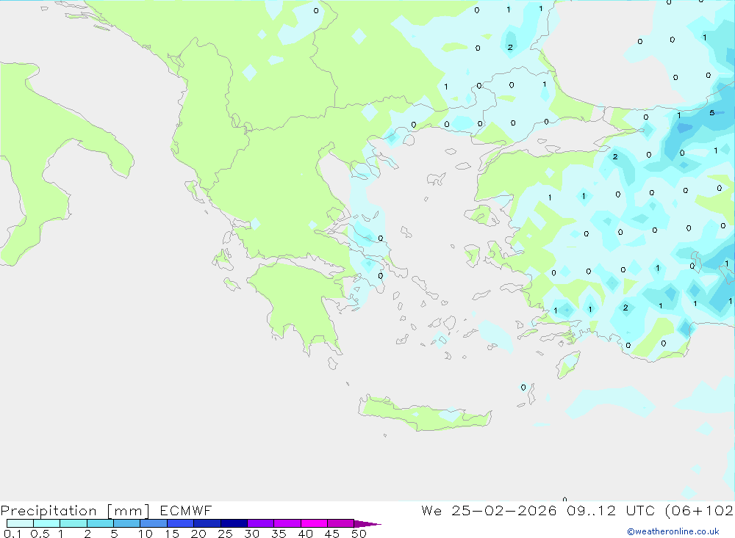Click the '(06+102' forecast offset text
The width and height of the screenshot is (735, 538).
tap(700, 510)
